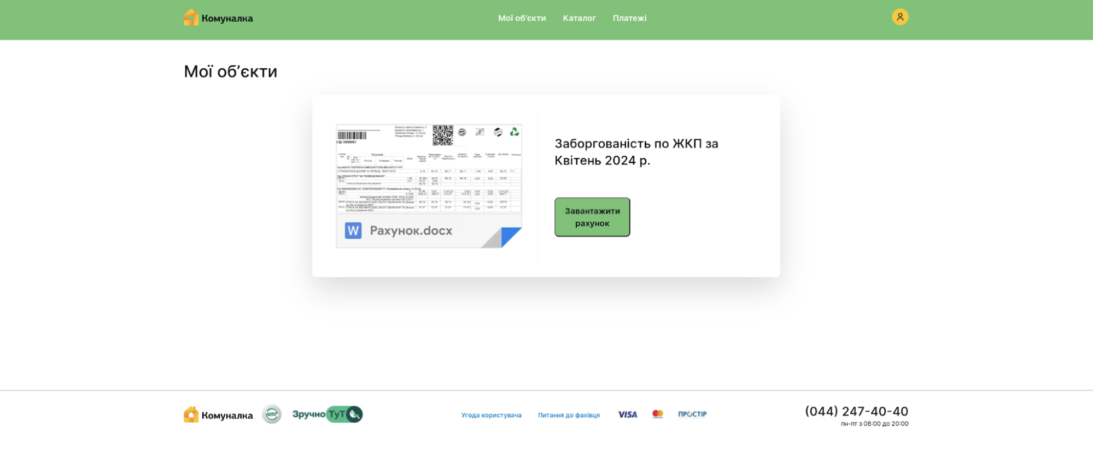Click the QR code on the invoice preview

pyautogui.click(x=442, y=135)
